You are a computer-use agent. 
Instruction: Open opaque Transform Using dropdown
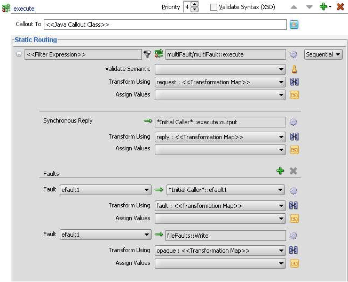pos(220,251)
